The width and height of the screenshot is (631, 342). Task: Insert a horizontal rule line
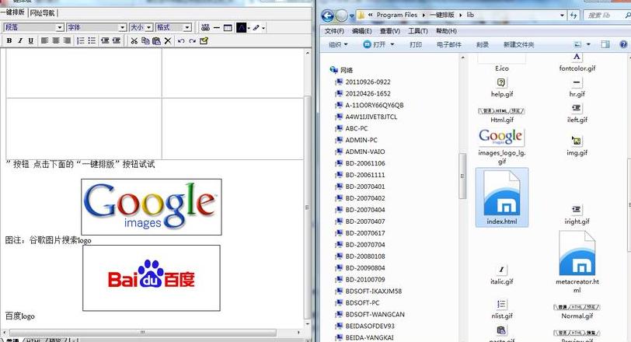(217, 27)
